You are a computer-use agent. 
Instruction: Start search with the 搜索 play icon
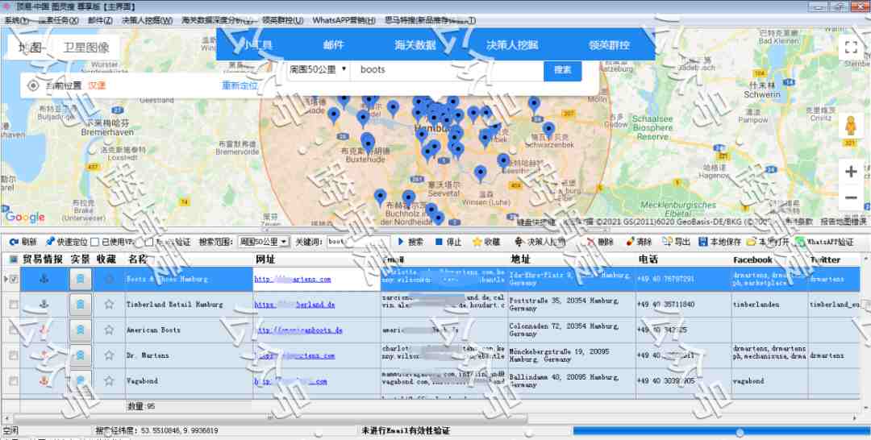pyautogui.click(x=401, y=242)
